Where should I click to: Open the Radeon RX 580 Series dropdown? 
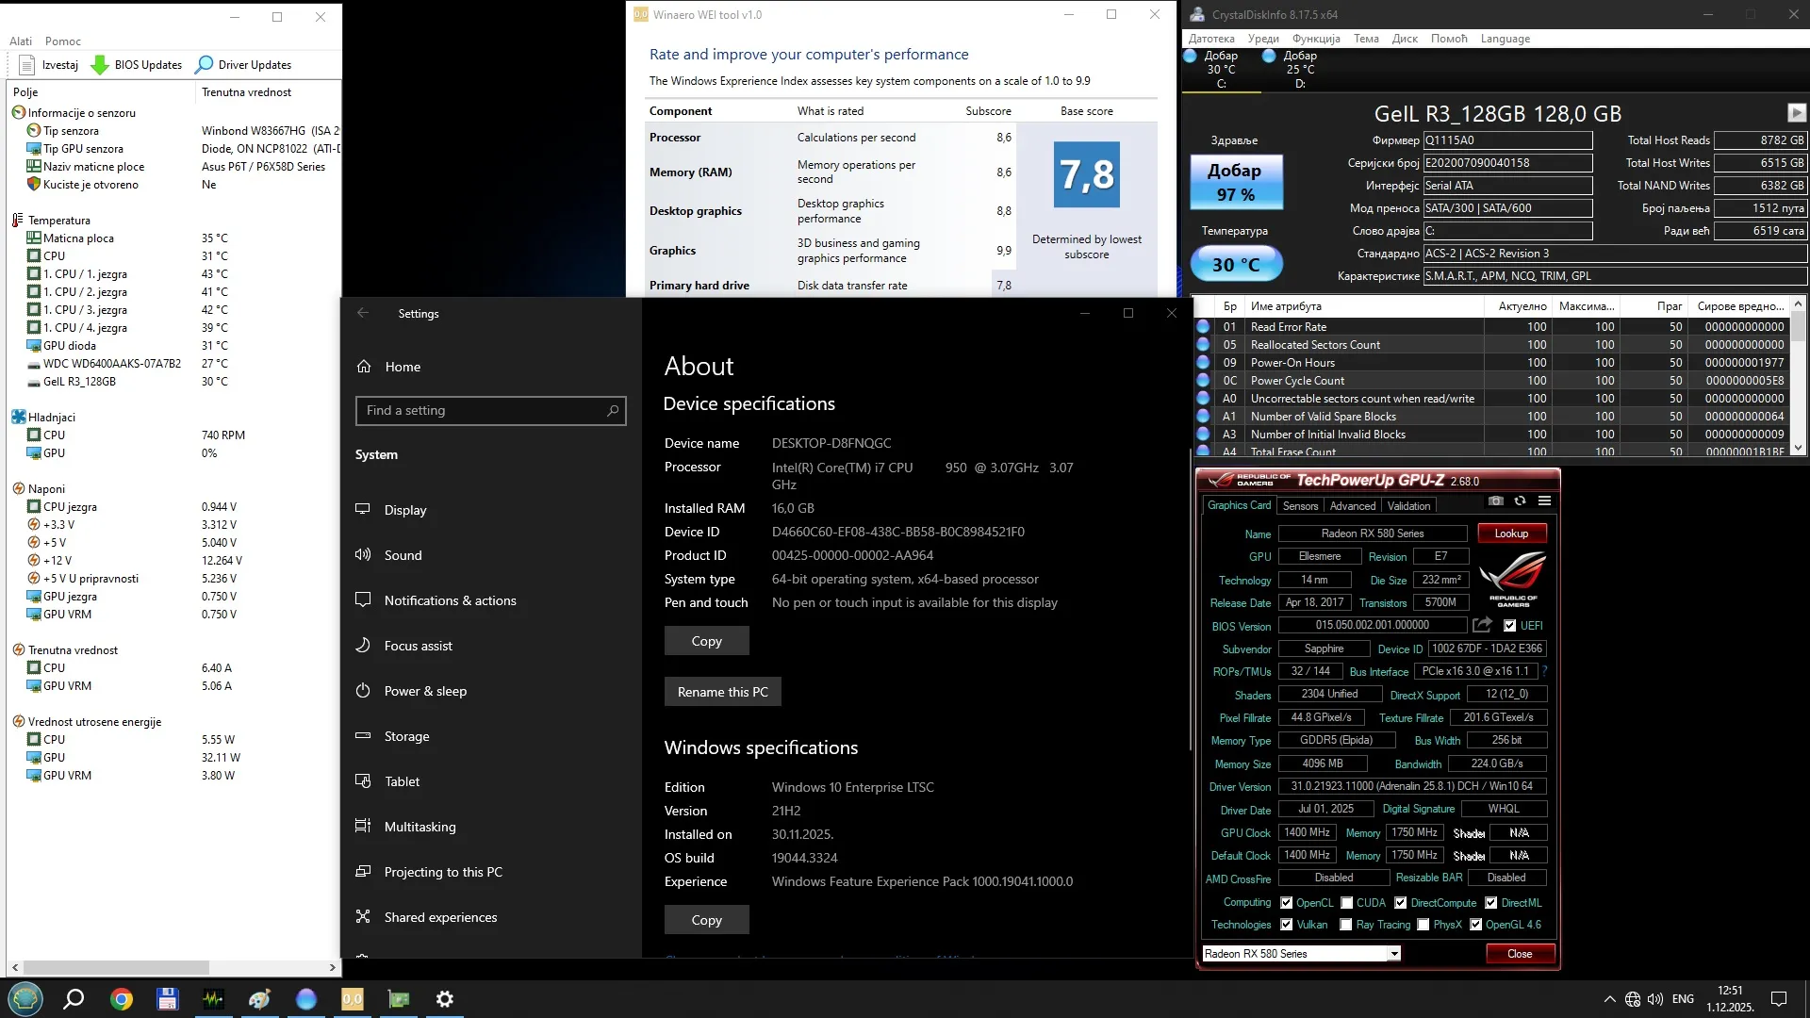(1393, 954)
